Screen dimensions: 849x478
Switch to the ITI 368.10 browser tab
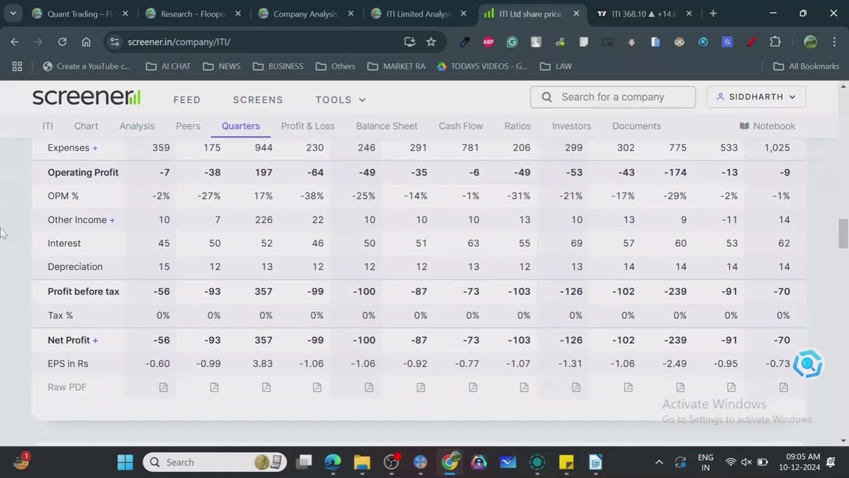[x=643, y=13]
